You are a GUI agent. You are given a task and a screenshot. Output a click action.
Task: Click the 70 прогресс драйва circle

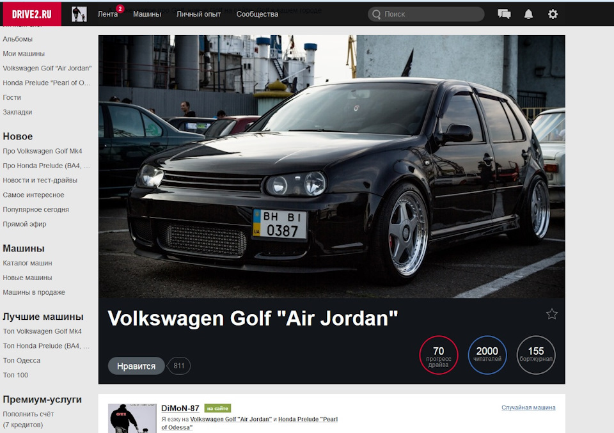pos(439,355)
